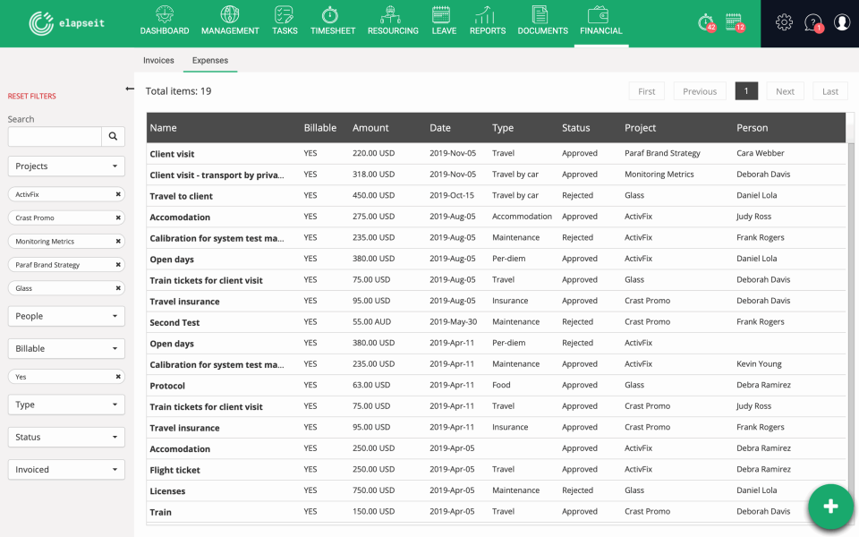Open the user profile avatar
The height and width of the screenshot is (537, 859).
click(x=842, y=21)
